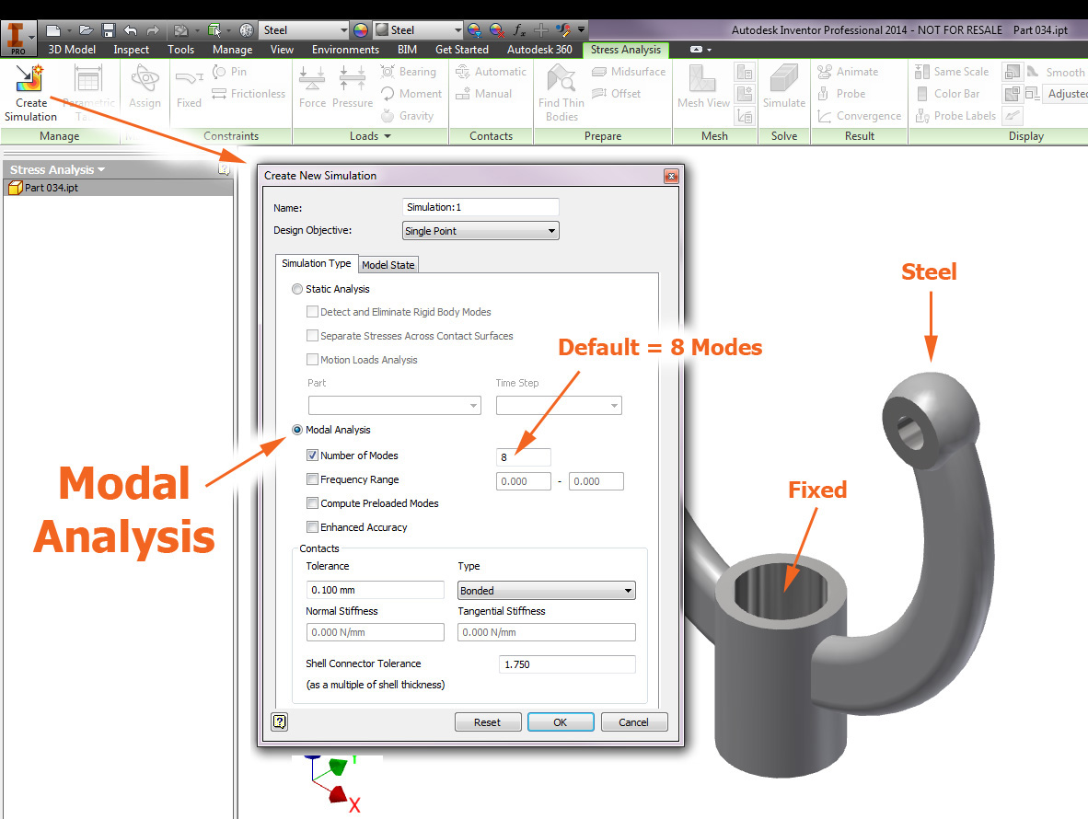Screen dimensions: 1088x819
Task: Toggle Motion Loads Analysis checkbox
Action: pyautogui.click(x=312, y=359)
